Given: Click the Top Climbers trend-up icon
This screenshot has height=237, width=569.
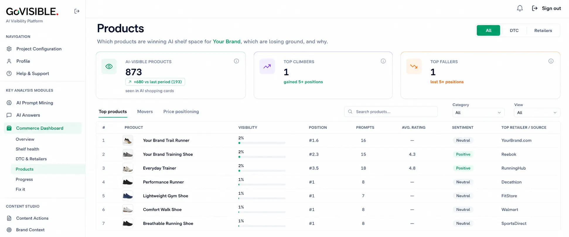Looking at the screenshot, I should click(267, 67).
